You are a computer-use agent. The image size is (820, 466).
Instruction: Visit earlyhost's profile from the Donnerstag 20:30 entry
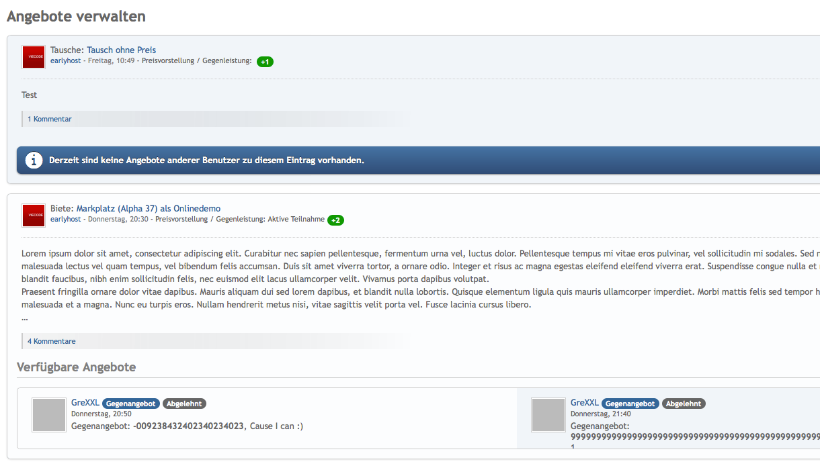tap(66, 220)
